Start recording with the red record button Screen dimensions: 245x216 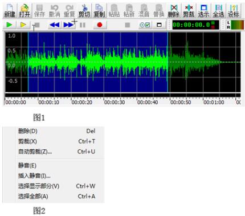coord(100,25)
